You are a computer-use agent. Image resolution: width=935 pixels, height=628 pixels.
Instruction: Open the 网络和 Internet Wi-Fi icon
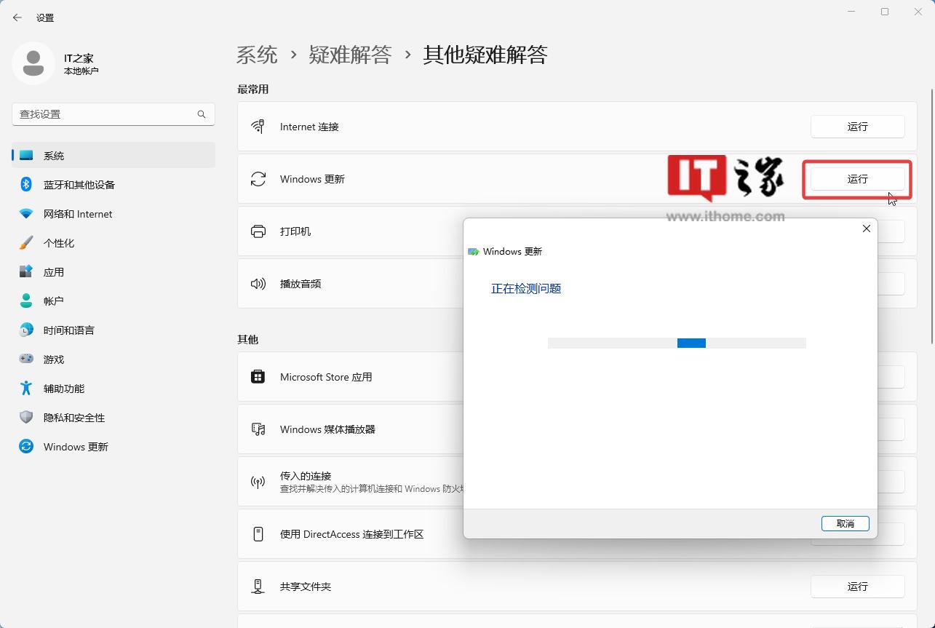click(x=26, y=214)
